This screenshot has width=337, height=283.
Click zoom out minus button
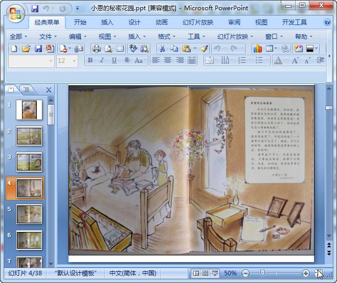click(x=245, y=273)
